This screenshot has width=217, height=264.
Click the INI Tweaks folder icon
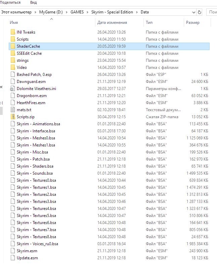13,32
